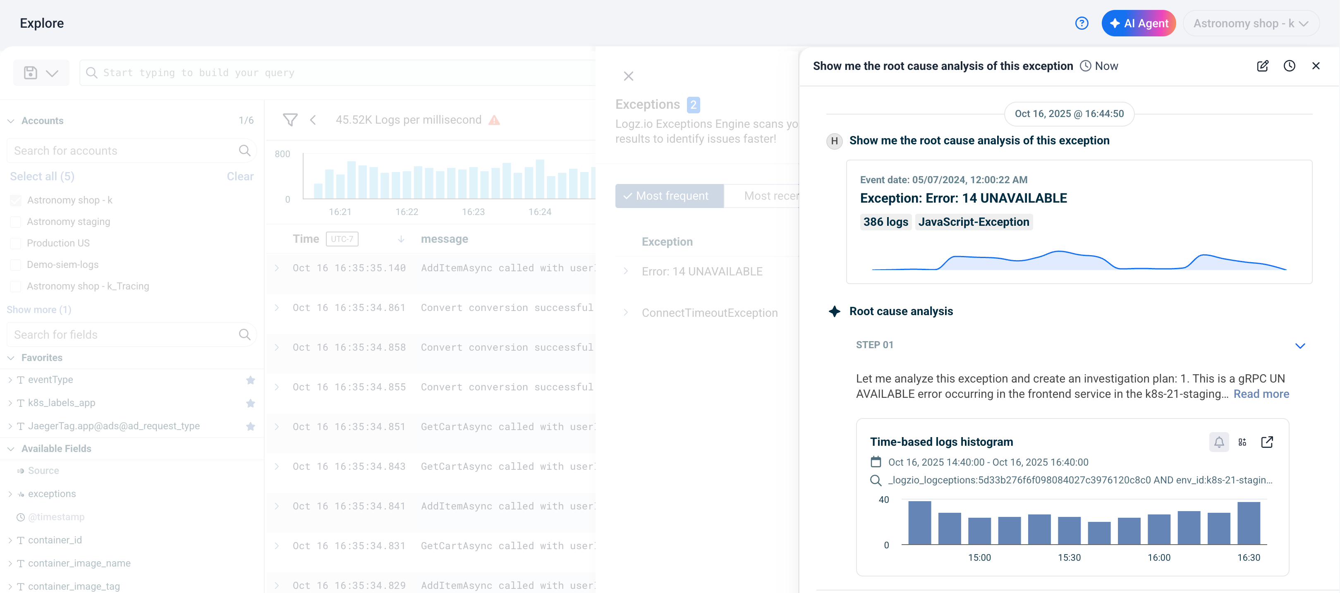Expand the Error: 14 UNAVAILABLE exception row
This screenshot has height=593, width=1340.
[x=626, y=272]
